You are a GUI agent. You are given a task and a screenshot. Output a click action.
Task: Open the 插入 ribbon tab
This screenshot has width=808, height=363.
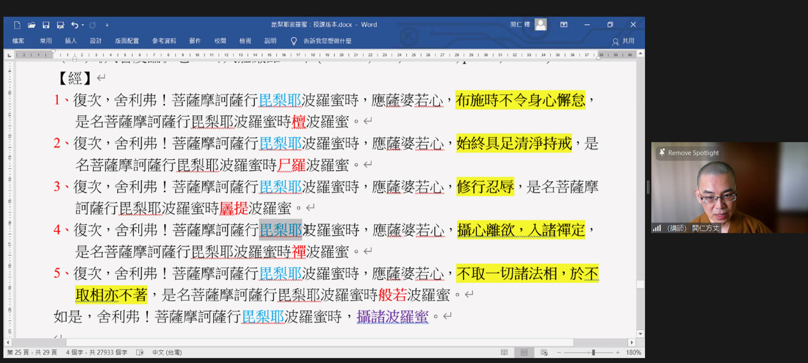point(71,41)
